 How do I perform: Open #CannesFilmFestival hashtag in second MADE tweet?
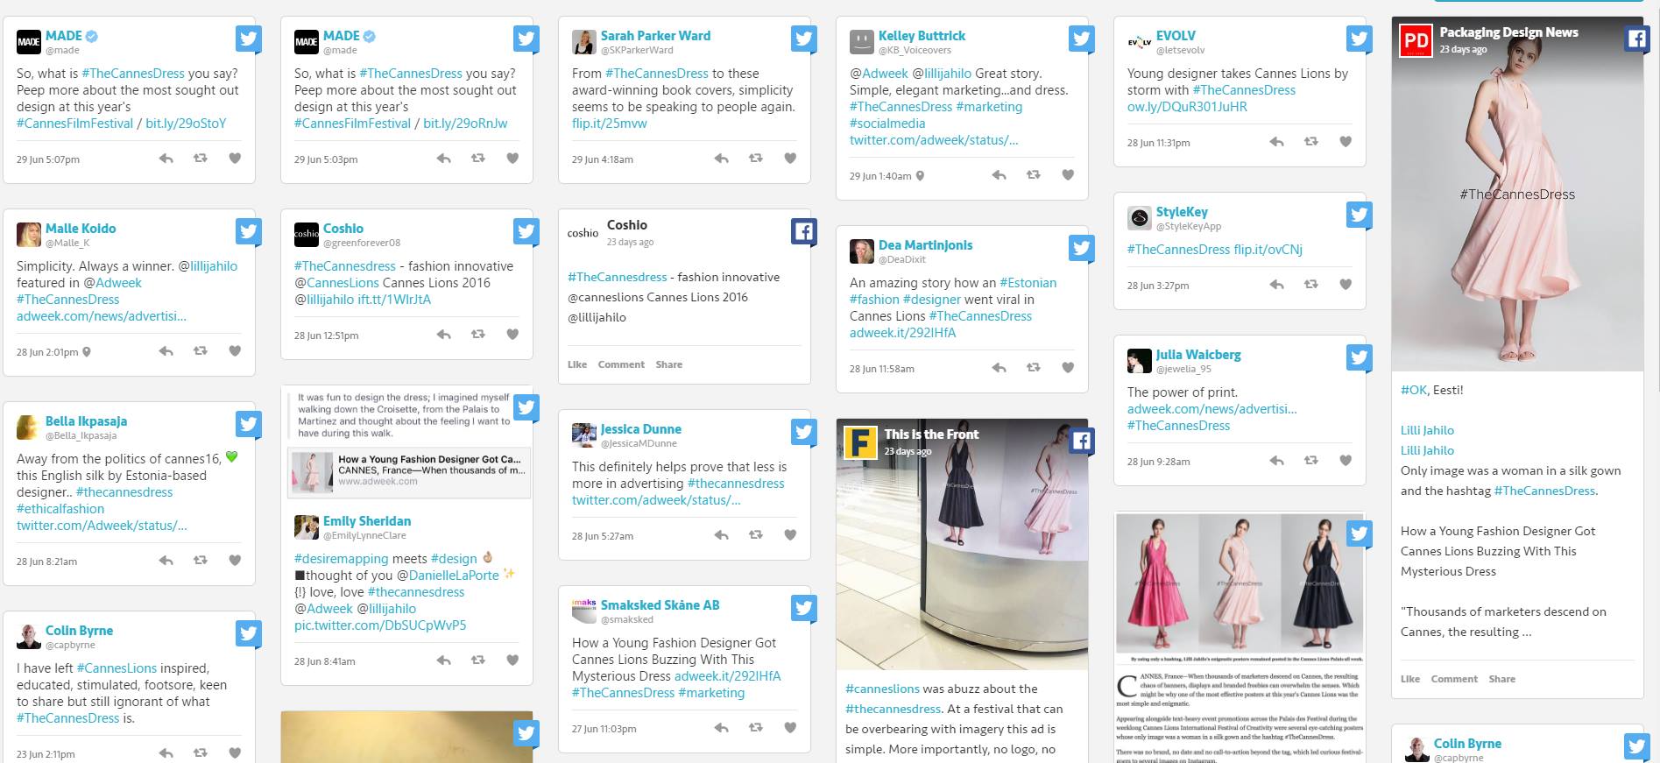pyautogui.click(x=352, y=124)
